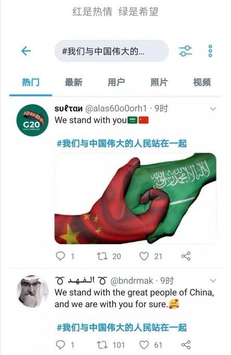The height and width of the screenshot is (355, 231).
Task: Share sultan's handshake tweet
Action: point(186,256)
